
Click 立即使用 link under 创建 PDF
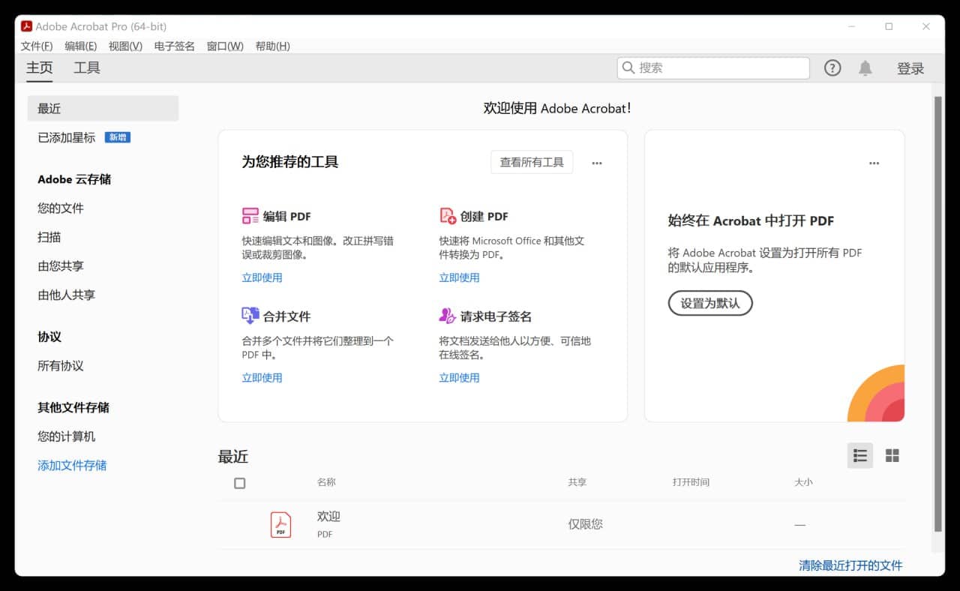pos(459,277)
